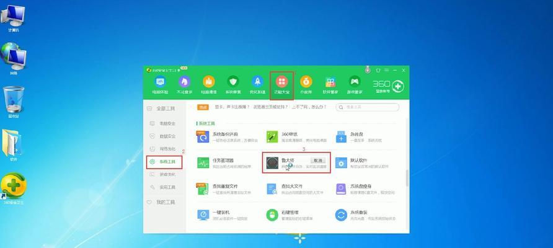Click the 鲁大师 tool icon
Image resolution: width=553 pixels, height=248 pixels.
272,162
